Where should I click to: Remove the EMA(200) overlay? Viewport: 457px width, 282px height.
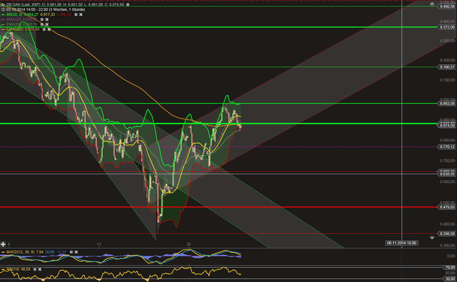point(49,29)
